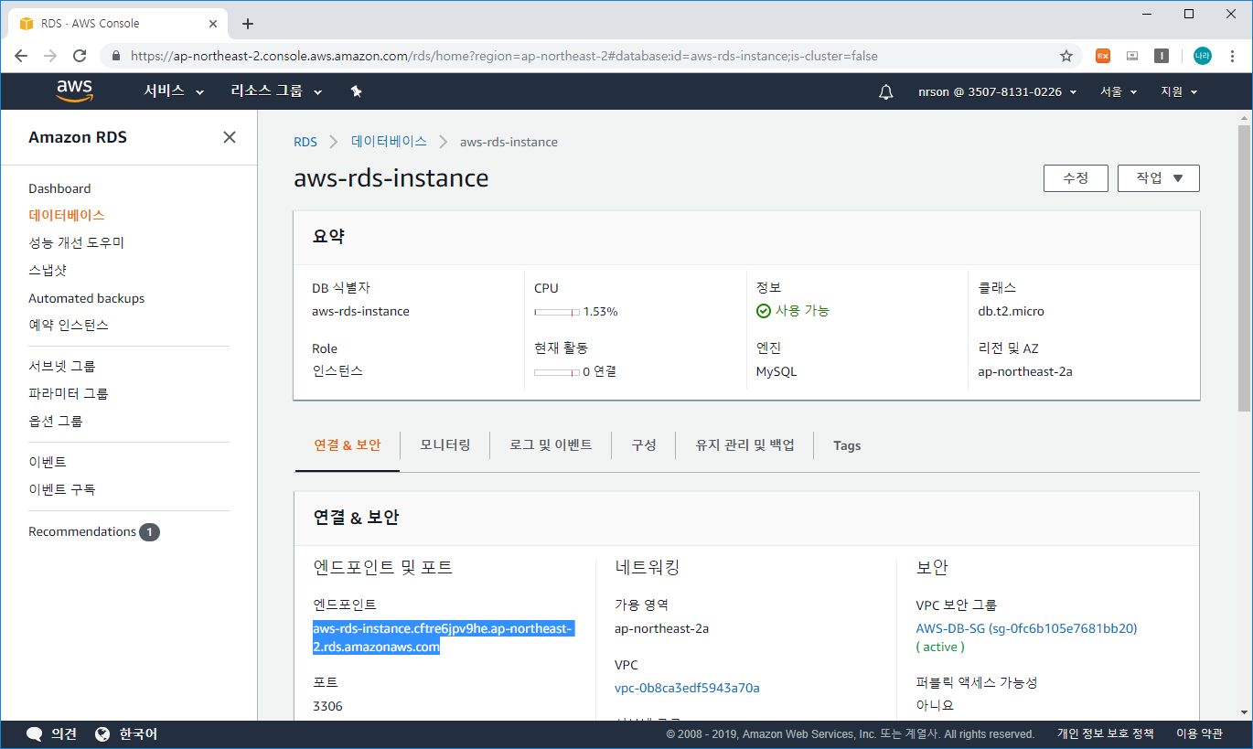Open the notifications bell icon
Image resolution: width=1253 pixels, height=749 pixels.
coord(885,91)
